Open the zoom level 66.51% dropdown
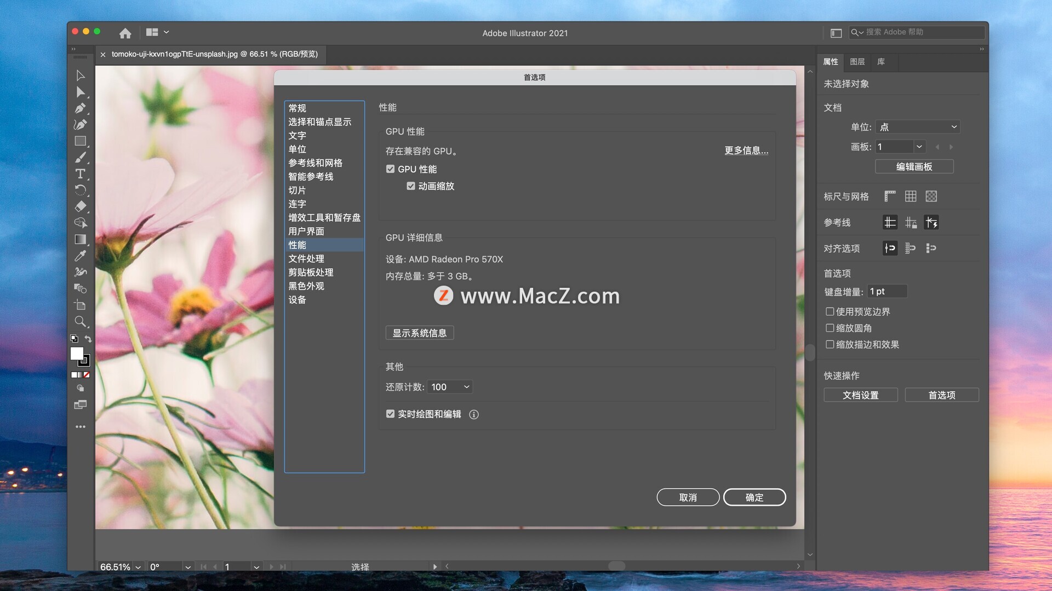 tap(138, 567)
